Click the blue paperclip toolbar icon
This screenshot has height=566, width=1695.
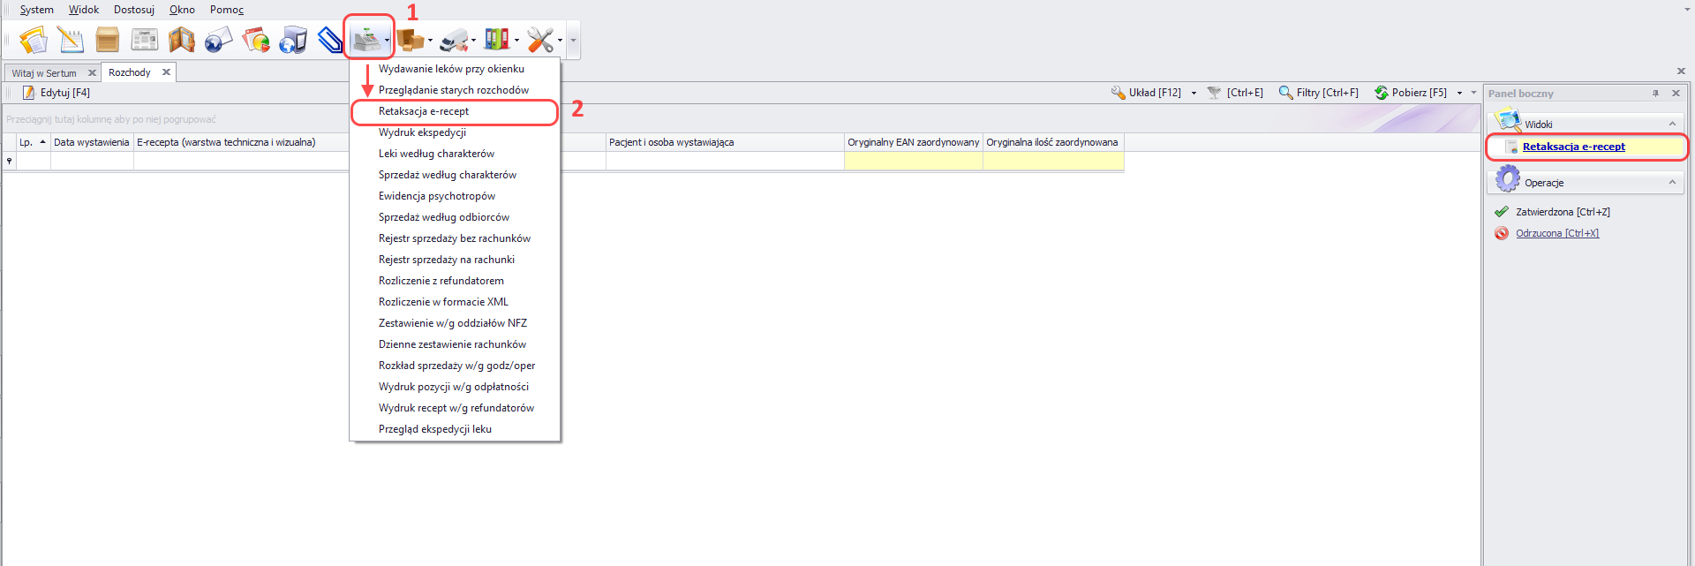(x=329, y=40)
